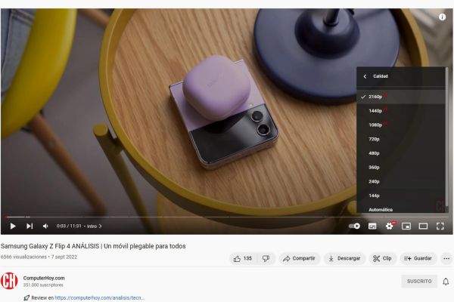Click the 351.000 suscriptores subscriber count

tap(43, 285)
